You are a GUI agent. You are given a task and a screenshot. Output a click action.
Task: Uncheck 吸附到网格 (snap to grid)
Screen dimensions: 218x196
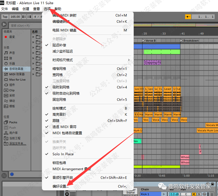pos(61,87)
